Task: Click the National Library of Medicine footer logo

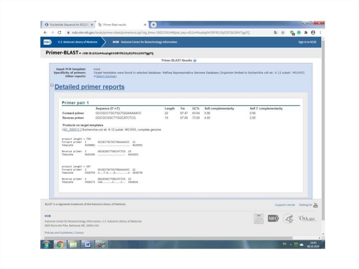Action: [x=259, y=218]
